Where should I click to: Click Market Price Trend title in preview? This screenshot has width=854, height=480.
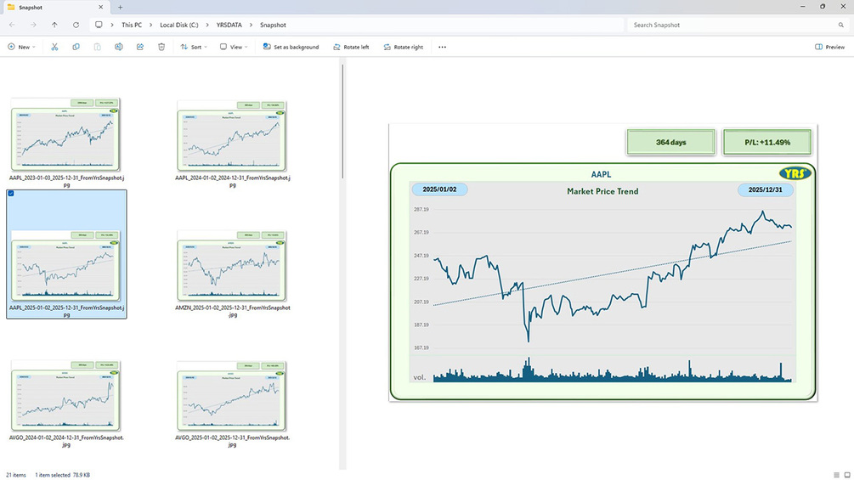pyautogui.click(x=602, y=191)
